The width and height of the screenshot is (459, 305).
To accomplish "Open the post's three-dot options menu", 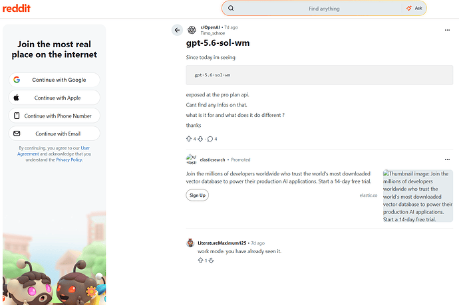I will 447,30.
